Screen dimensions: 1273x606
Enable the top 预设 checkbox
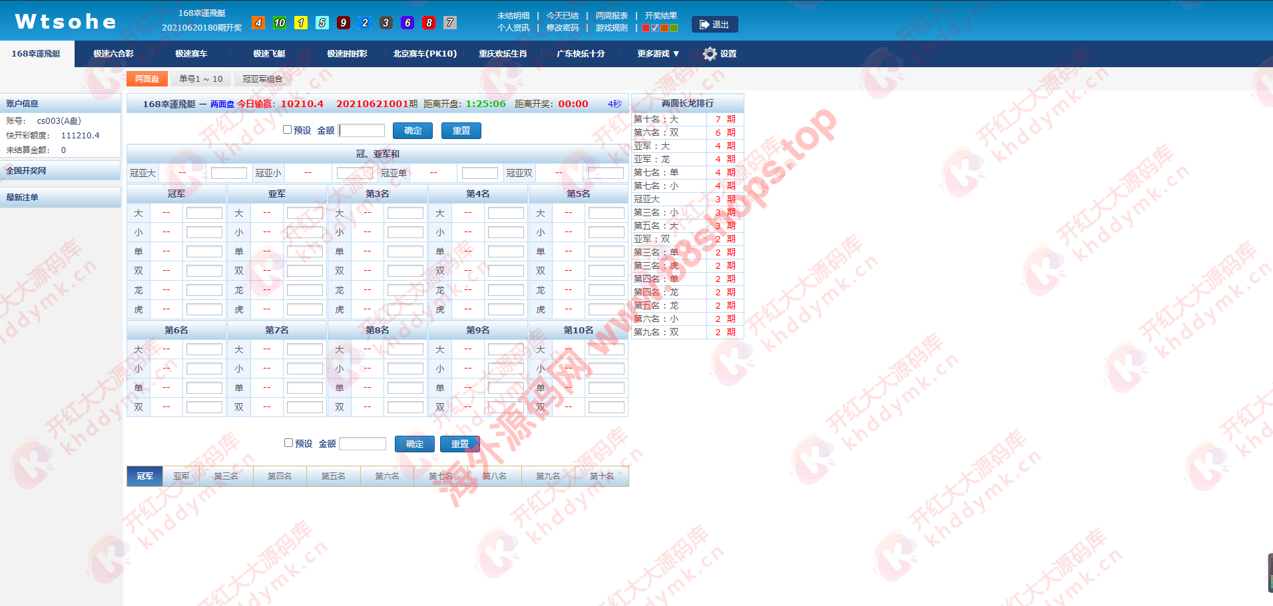point(288,130)
